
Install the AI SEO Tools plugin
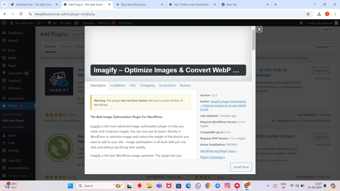point(321,71)
